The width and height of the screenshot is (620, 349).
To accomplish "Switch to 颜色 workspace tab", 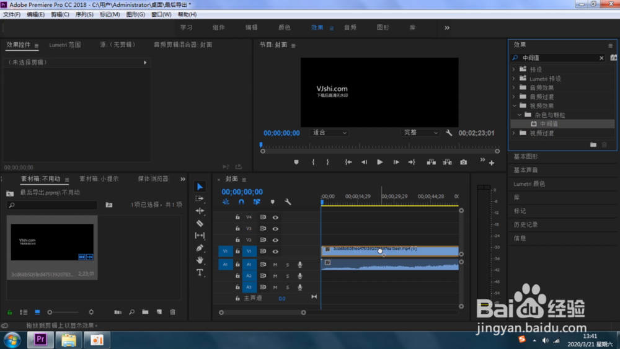I will 285,27.
